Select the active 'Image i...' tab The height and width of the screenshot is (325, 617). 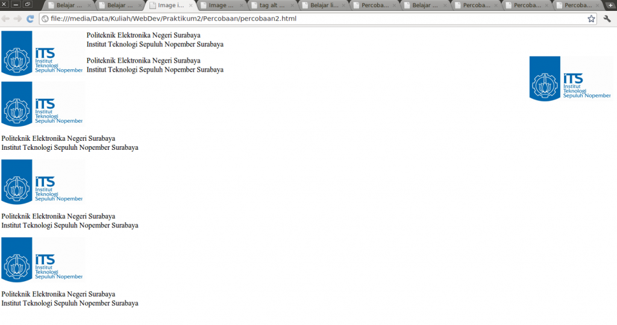pyautogui.click(x=171, y=5)
